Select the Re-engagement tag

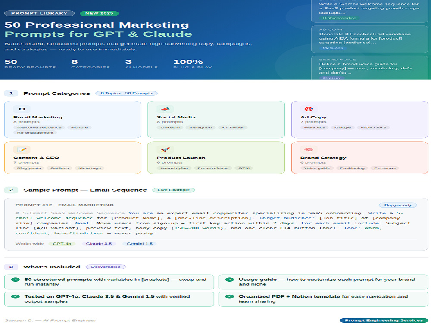click(x=35, y=132)
